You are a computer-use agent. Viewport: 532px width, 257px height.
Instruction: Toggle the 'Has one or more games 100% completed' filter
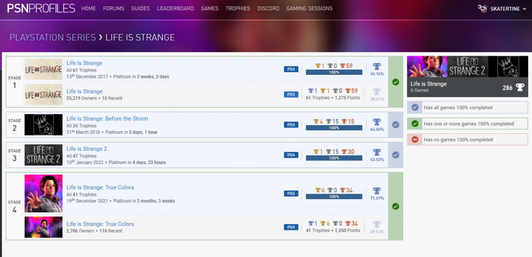467,124
